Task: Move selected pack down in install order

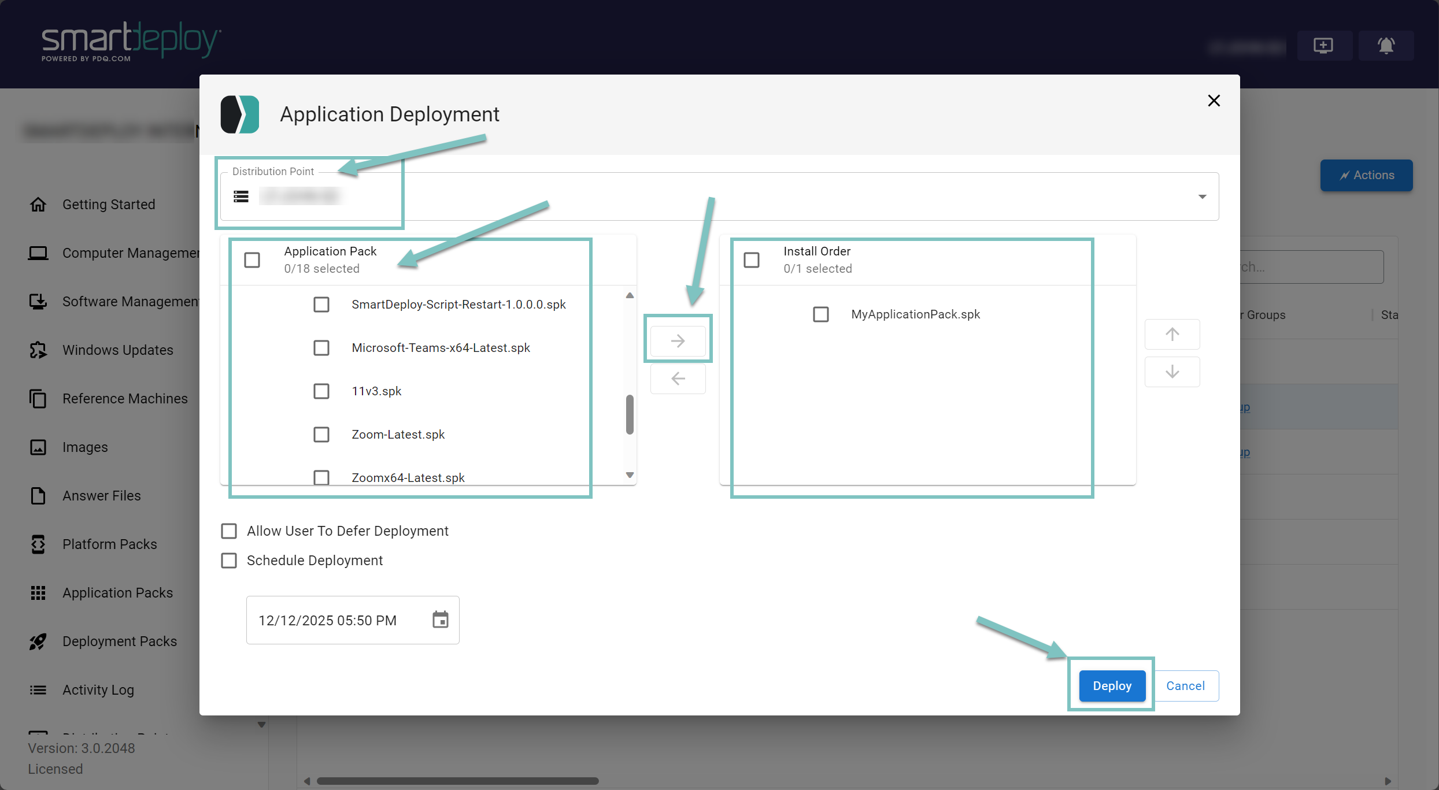Action: [x=1172, y=372]
